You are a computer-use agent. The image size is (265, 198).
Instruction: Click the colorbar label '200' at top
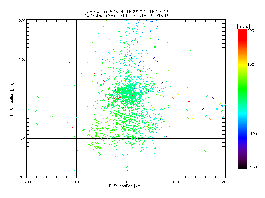coord(251,31)
